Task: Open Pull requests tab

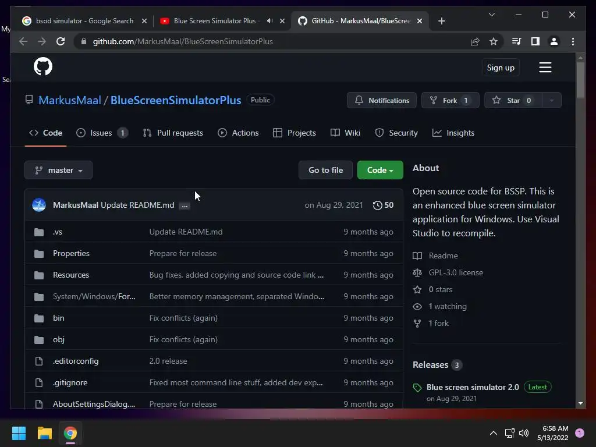Action: coord(173,133)
